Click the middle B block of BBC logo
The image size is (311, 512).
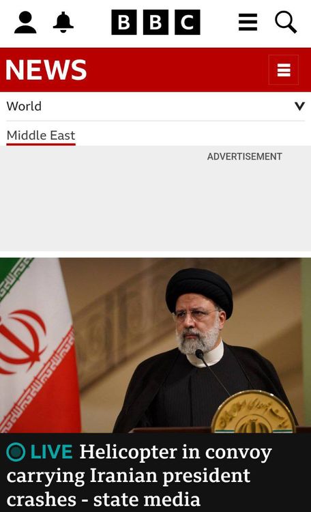[155, 23]
